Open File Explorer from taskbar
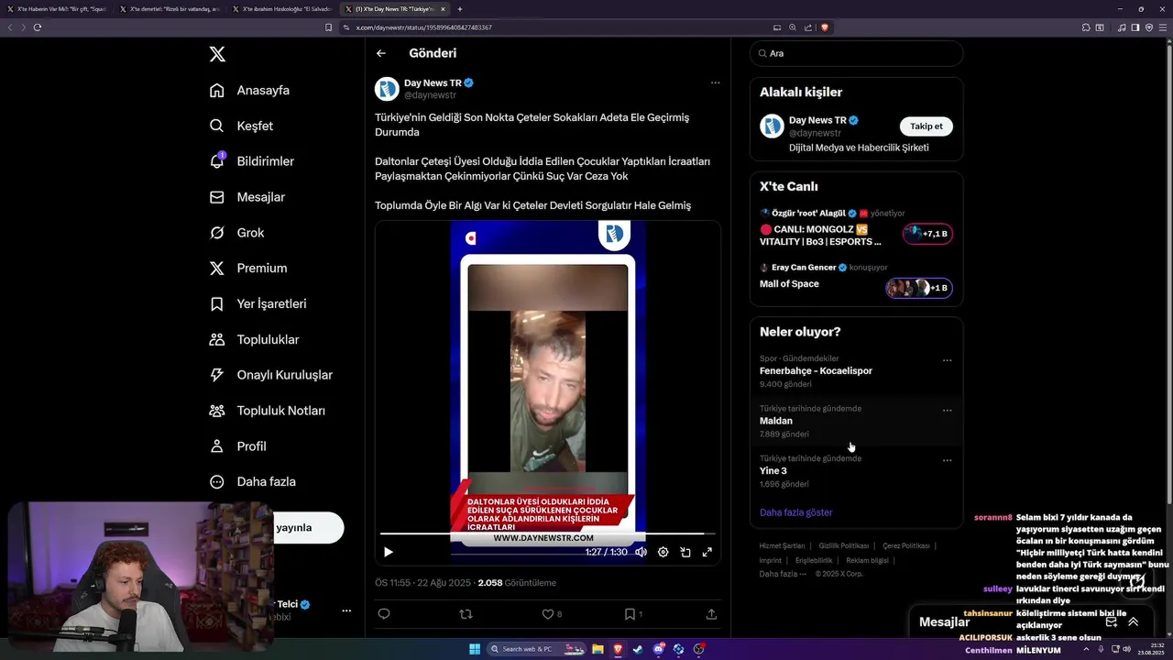 click(x=597, y=649)
